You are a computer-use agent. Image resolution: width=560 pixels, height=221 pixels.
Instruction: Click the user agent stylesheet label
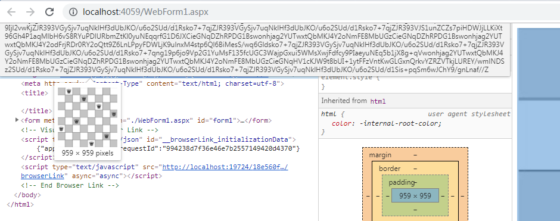click(469, 114)
